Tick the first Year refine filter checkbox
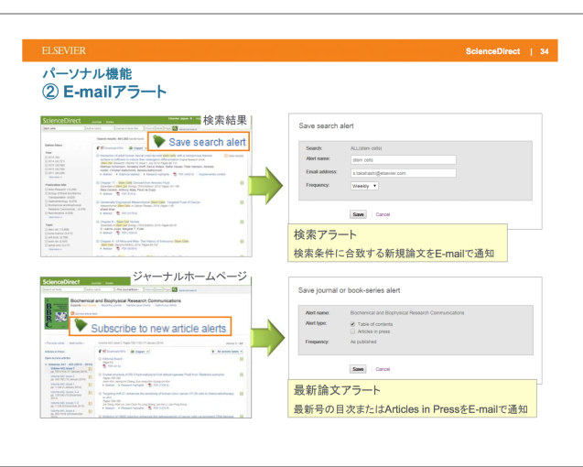583x467 pixels. 46,157
